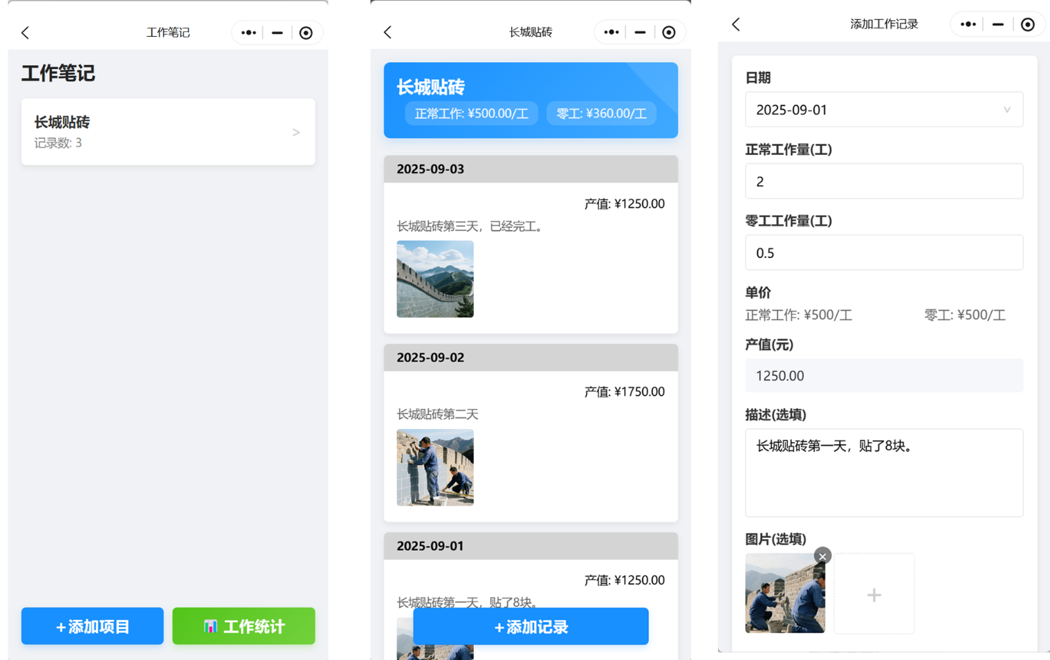1050x660 pixels.
Task: View the Great Wall photo in 2025-09-03 record
Action: click(x=435, y=279)
